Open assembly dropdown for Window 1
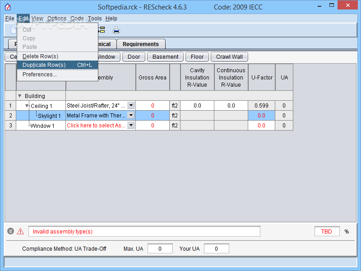 pos(131,125)
